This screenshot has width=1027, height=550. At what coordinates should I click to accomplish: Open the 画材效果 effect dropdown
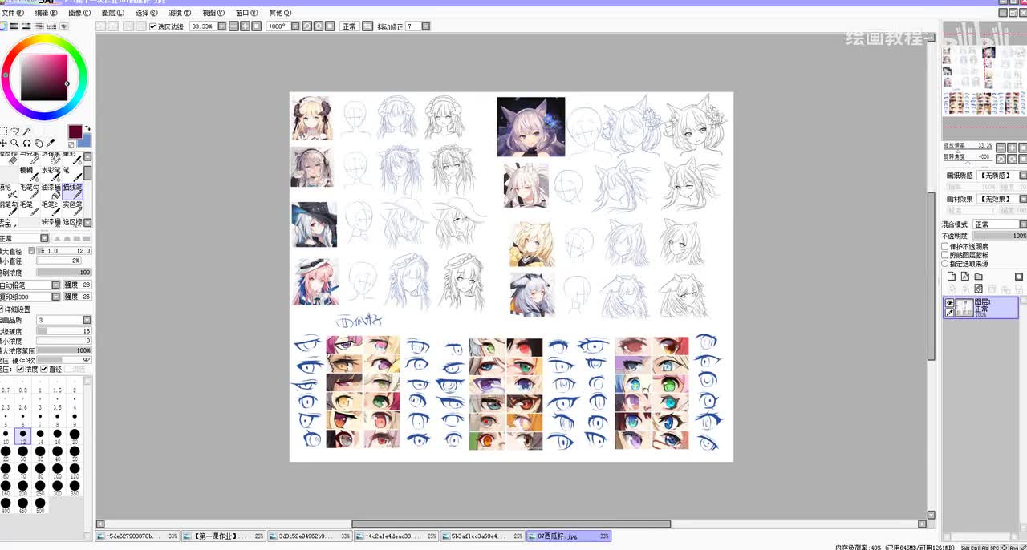(x=1023, y=199)
